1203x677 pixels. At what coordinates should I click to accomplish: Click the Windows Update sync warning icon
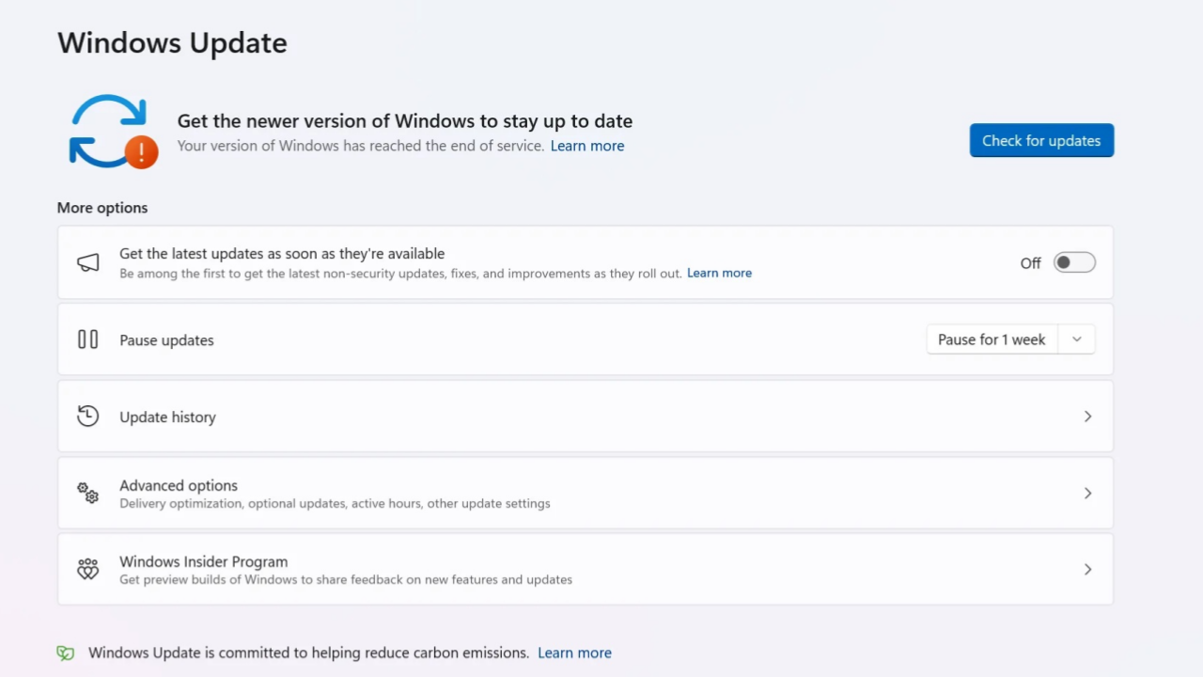113,132
